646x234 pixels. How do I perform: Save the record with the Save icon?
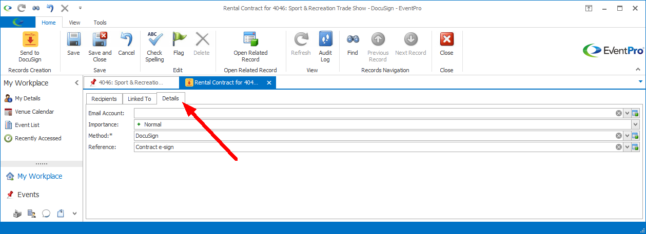tap(73, 39)
